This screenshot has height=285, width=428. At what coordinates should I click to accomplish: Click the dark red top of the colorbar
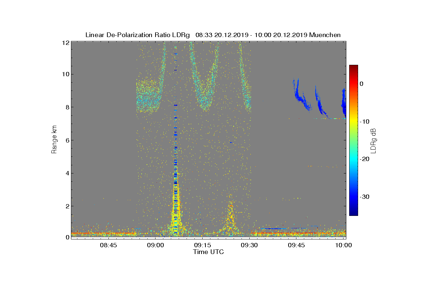click(353, 68)
